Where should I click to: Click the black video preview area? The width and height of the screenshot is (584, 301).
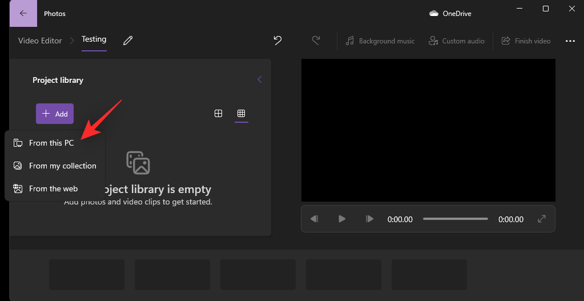pyautogui.click(x=428, y=130)
